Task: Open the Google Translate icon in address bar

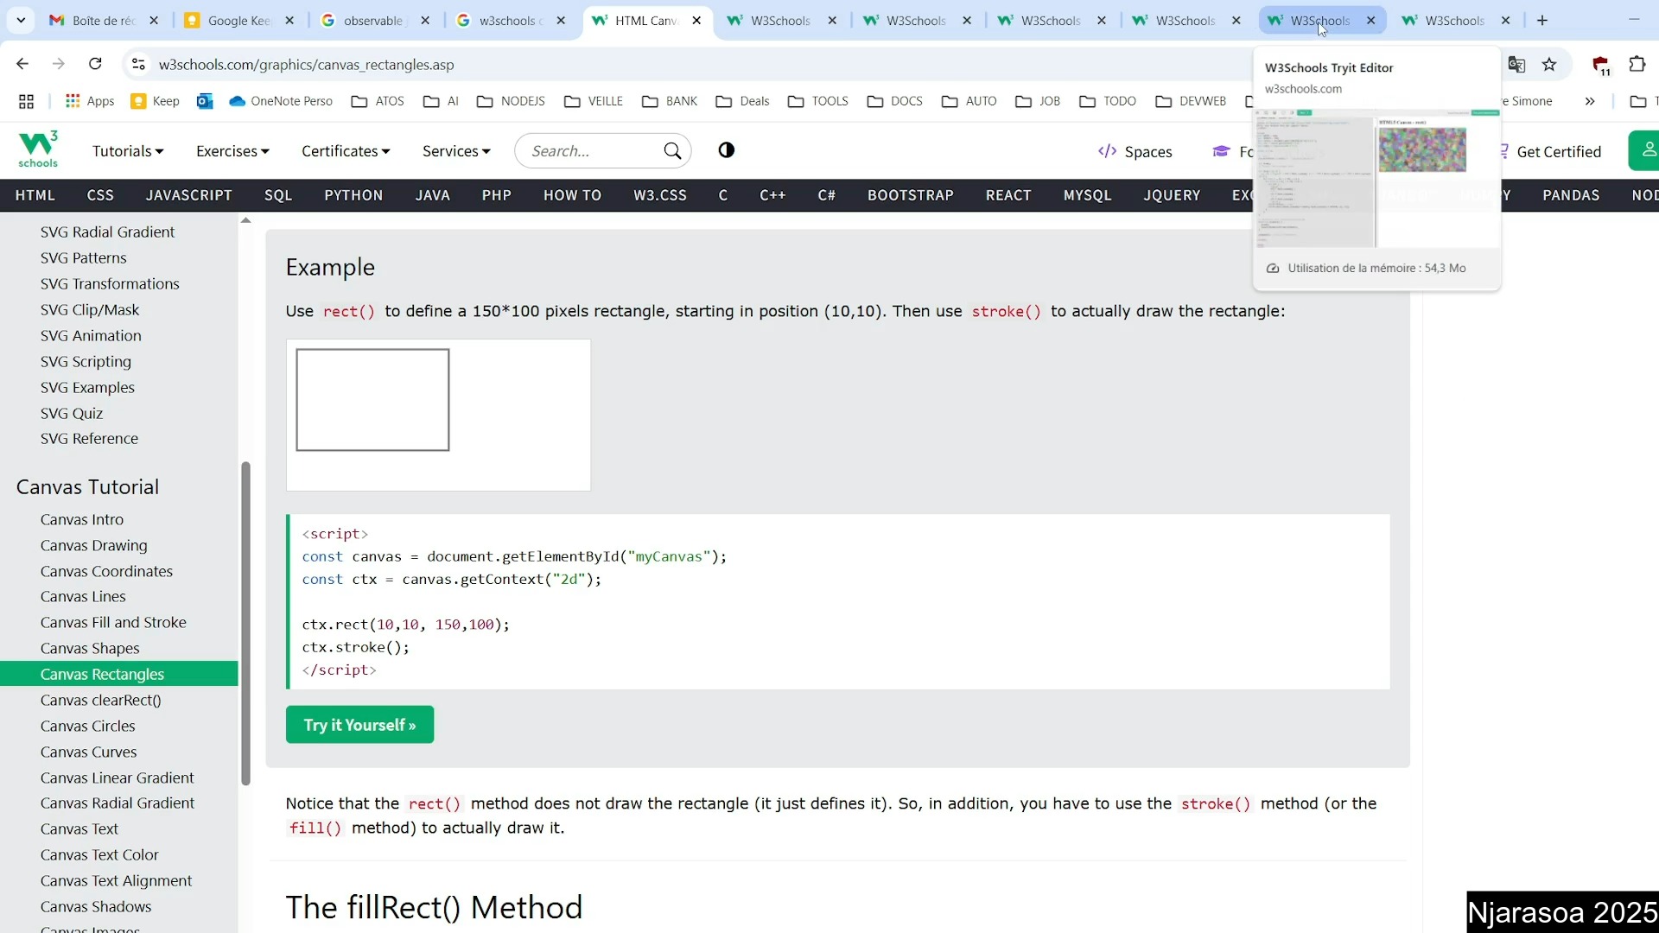Action: 1516,64
